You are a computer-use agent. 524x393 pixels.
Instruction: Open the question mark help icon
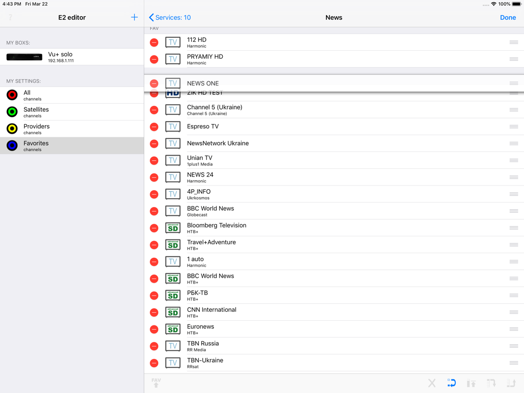click(10, 17)
